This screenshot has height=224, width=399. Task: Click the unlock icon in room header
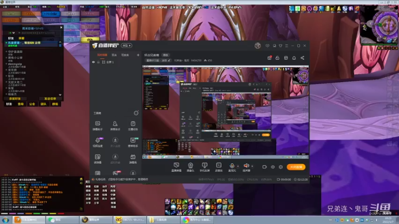(277, 58)
